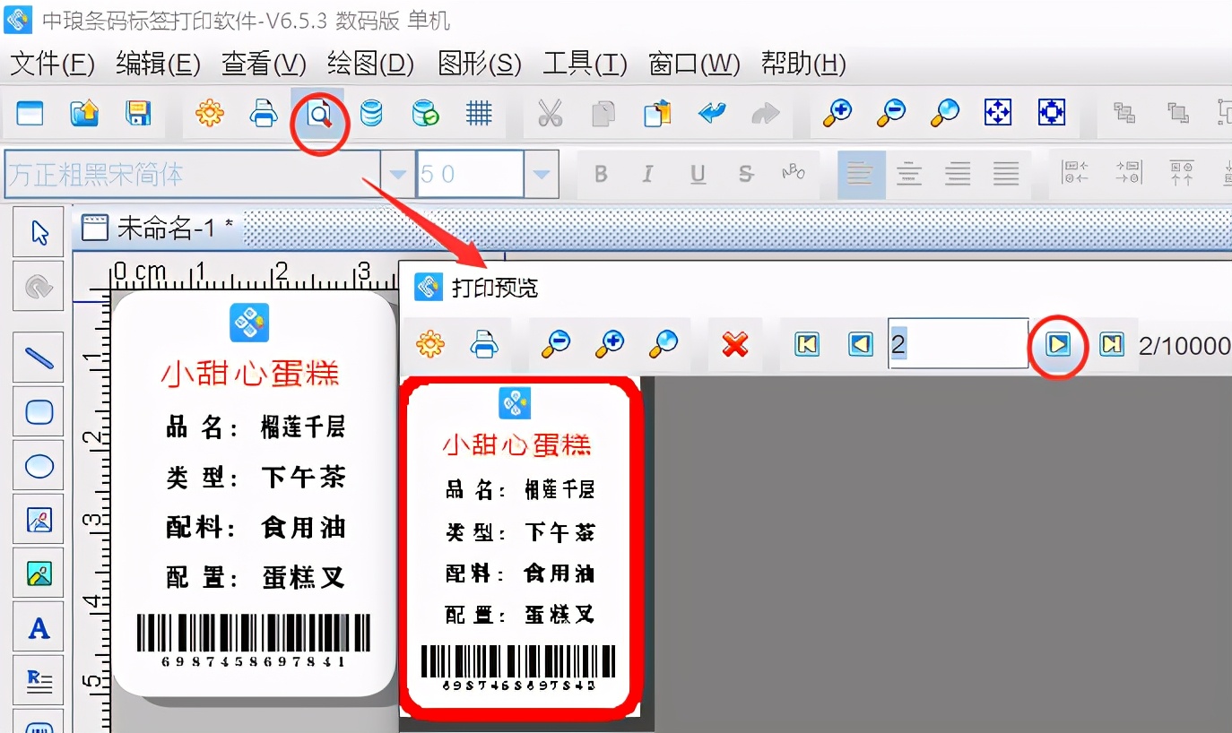Zoom in on the main canvas
The image size is (1232, 733).
coord(837,113)
